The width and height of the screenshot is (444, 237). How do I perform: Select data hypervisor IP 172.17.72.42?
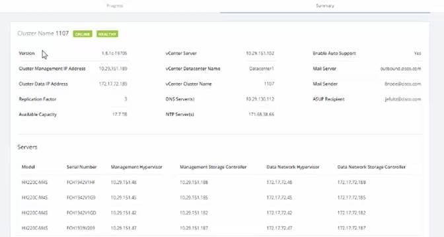pos(279,213)
